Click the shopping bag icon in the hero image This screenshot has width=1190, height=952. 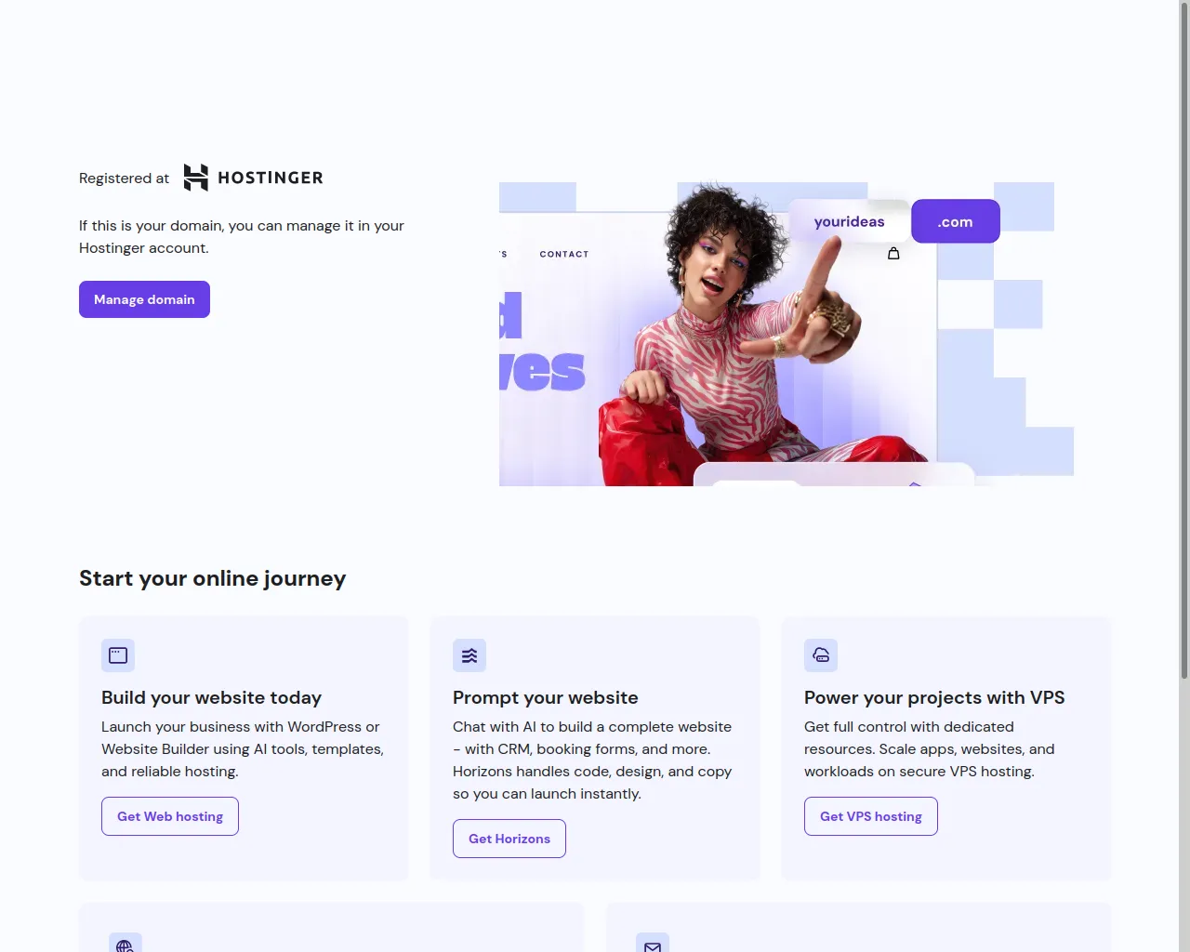[893, 253]
